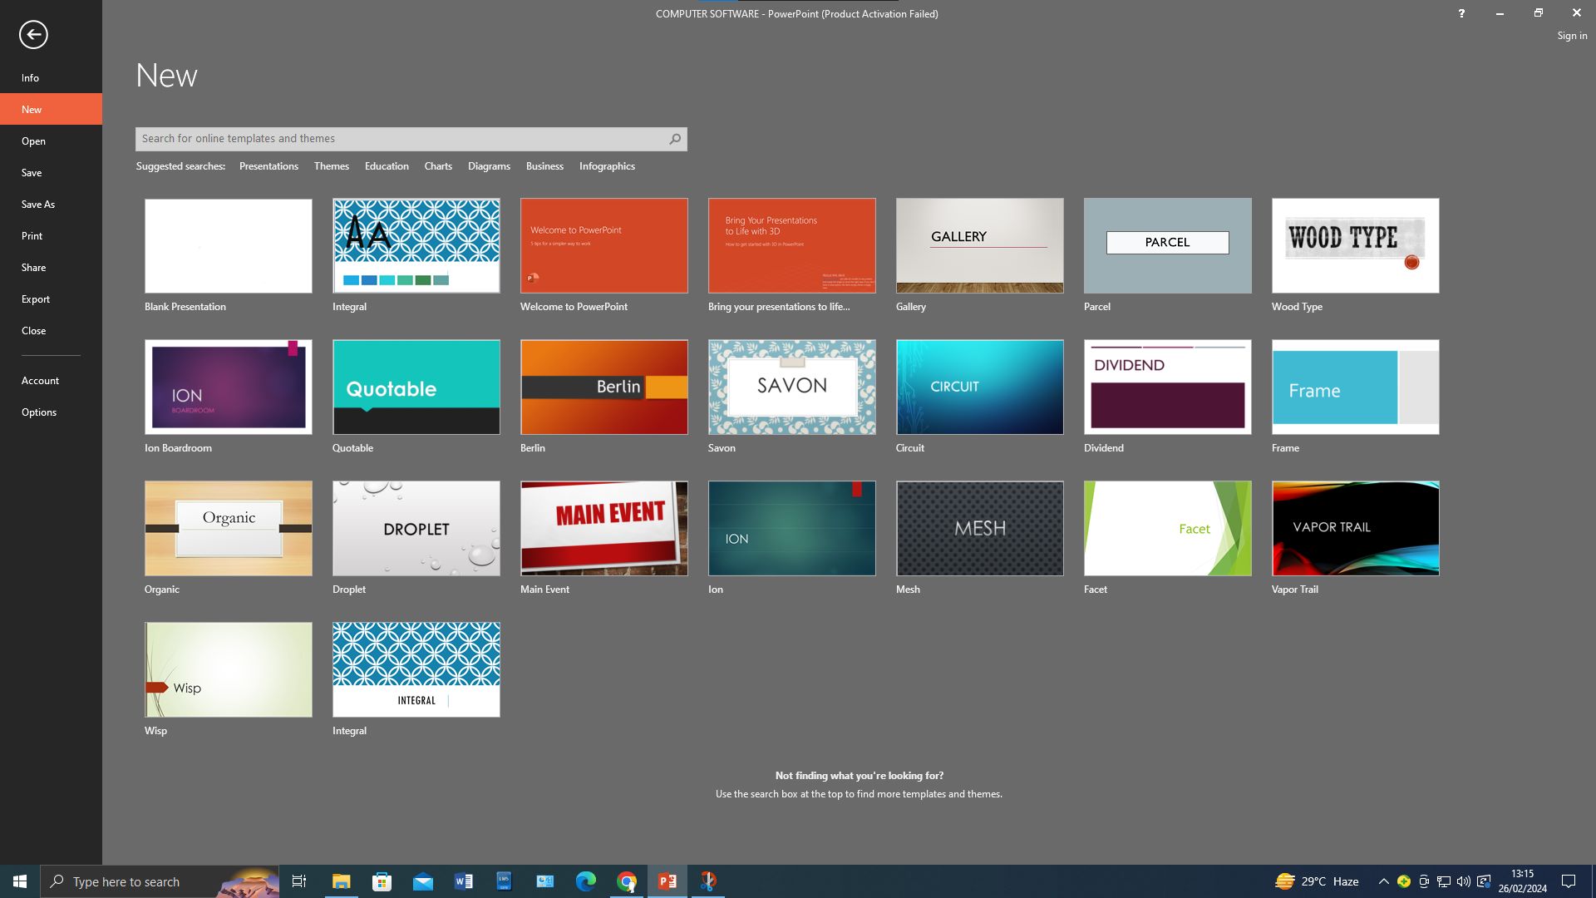The image size is (1596, 898).
Task: Click the back arrow to leave Backstage
Action: [33, 35]
